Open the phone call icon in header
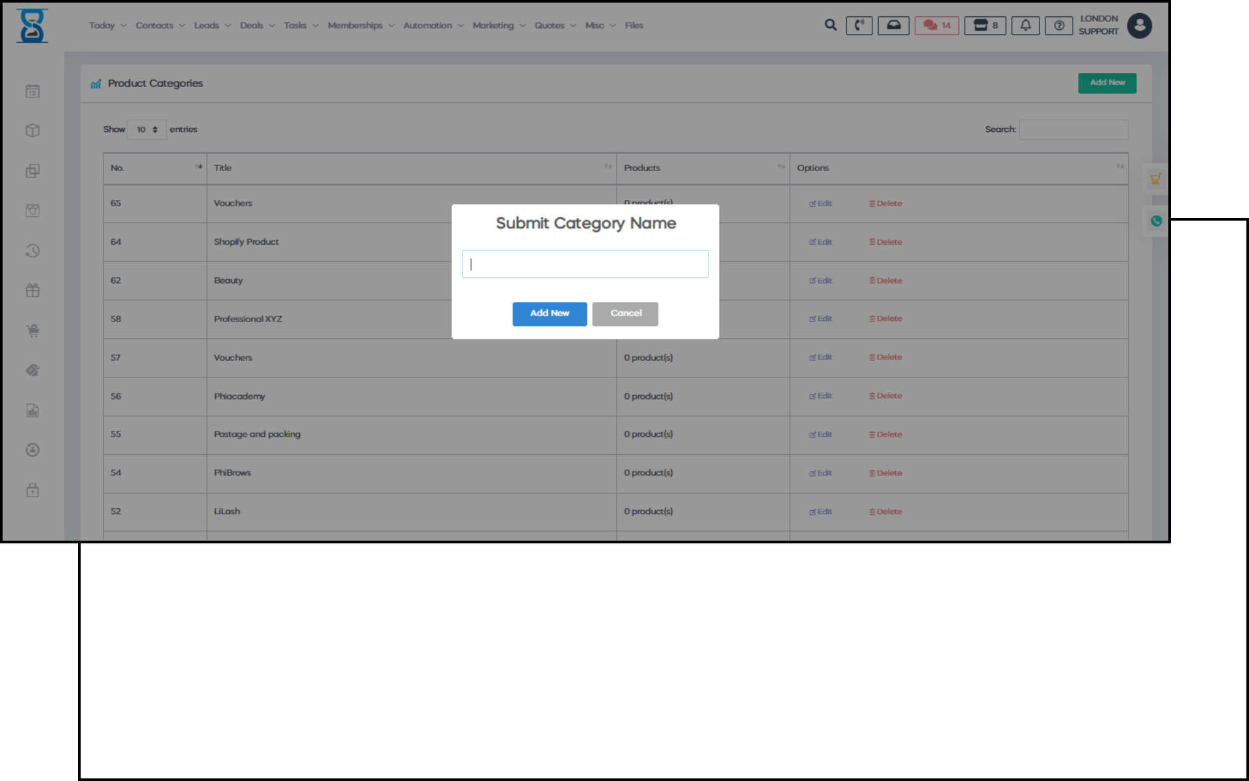Viewport: 1249px width, 781px height. [859, 25]
